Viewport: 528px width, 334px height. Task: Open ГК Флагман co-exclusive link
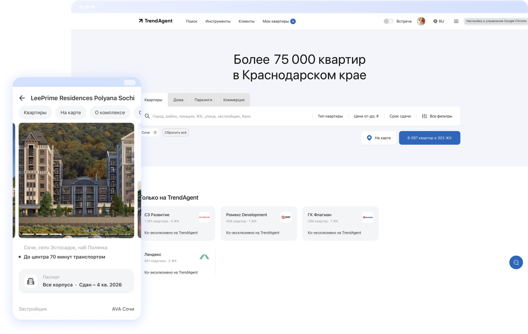coord(334,233)
